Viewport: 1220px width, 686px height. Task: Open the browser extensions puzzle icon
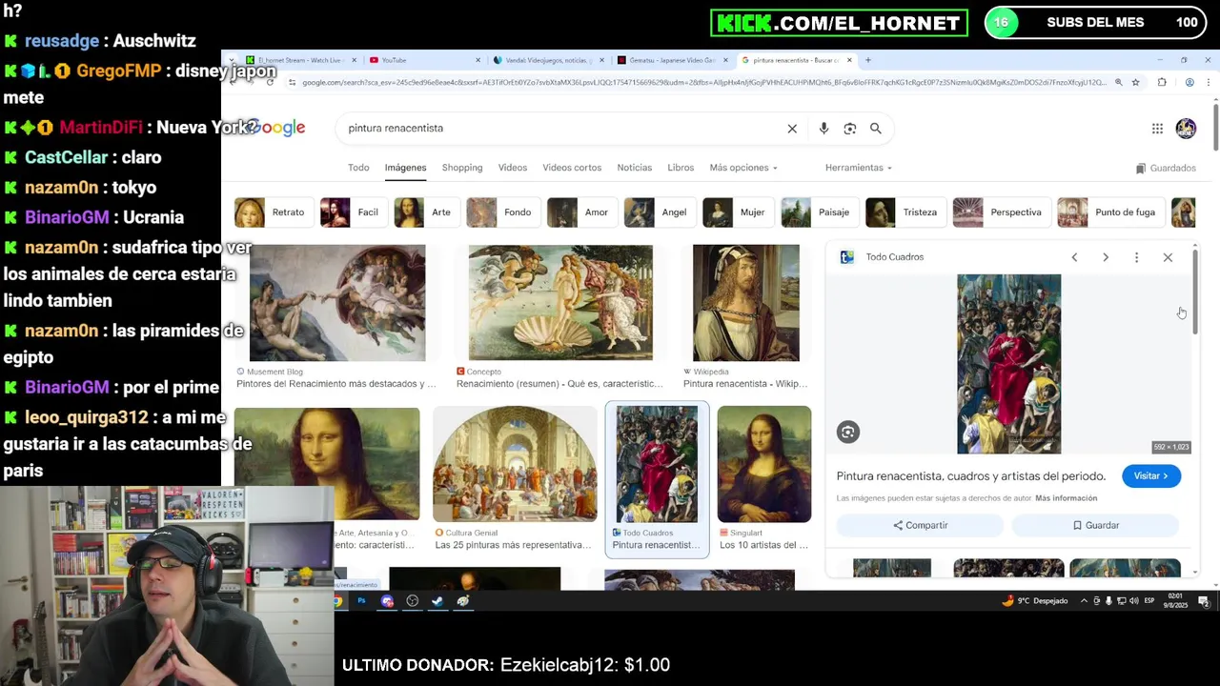pos(1162,83)
